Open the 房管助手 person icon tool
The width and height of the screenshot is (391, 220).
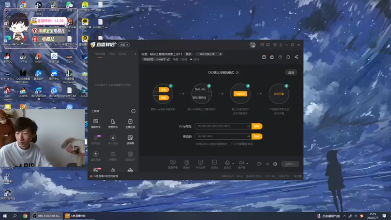(x=113, y=124)
